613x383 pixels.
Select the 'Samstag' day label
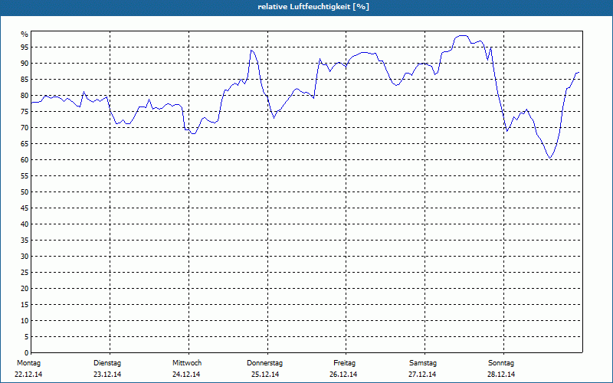[423, 363]
